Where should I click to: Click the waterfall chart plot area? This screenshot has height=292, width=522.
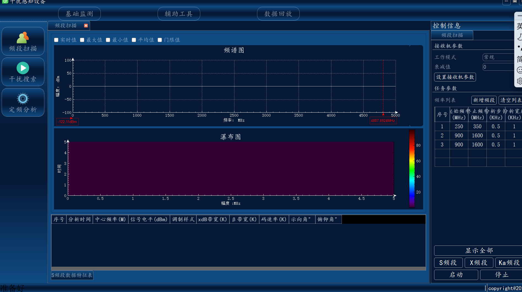coord(231,169)
